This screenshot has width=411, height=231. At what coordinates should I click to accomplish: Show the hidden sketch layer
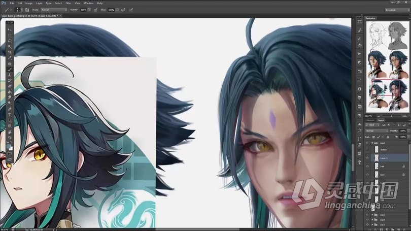[x=367, y=150]
